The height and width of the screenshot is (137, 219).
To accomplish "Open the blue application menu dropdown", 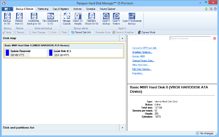I will 7,9.
